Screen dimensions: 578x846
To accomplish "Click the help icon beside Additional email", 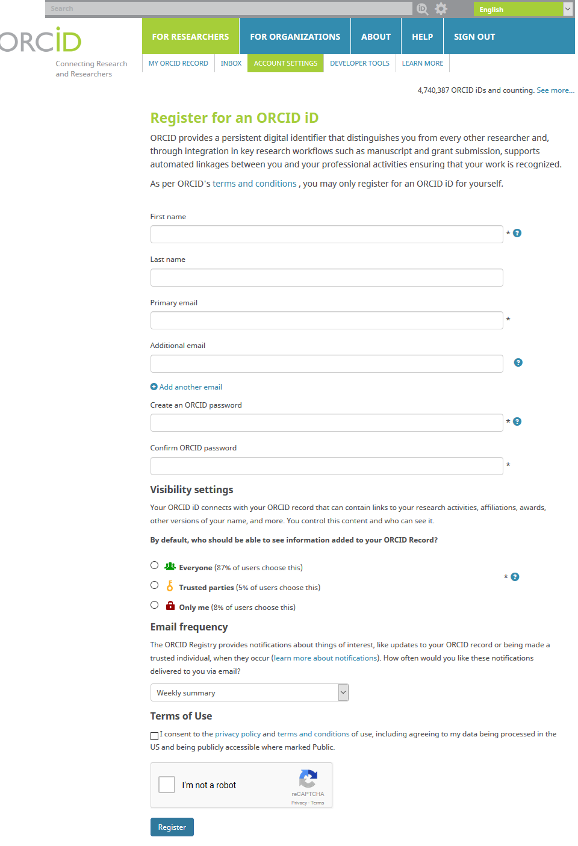I will pos(518,362).
